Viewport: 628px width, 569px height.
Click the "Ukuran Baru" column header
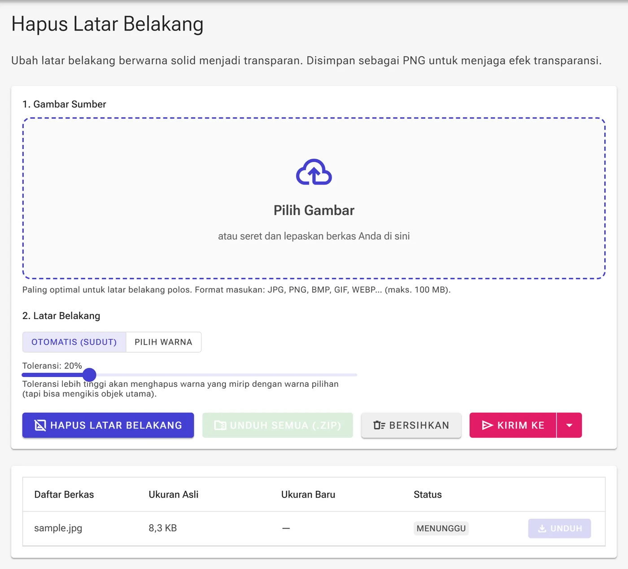click(x=308, y=495)
